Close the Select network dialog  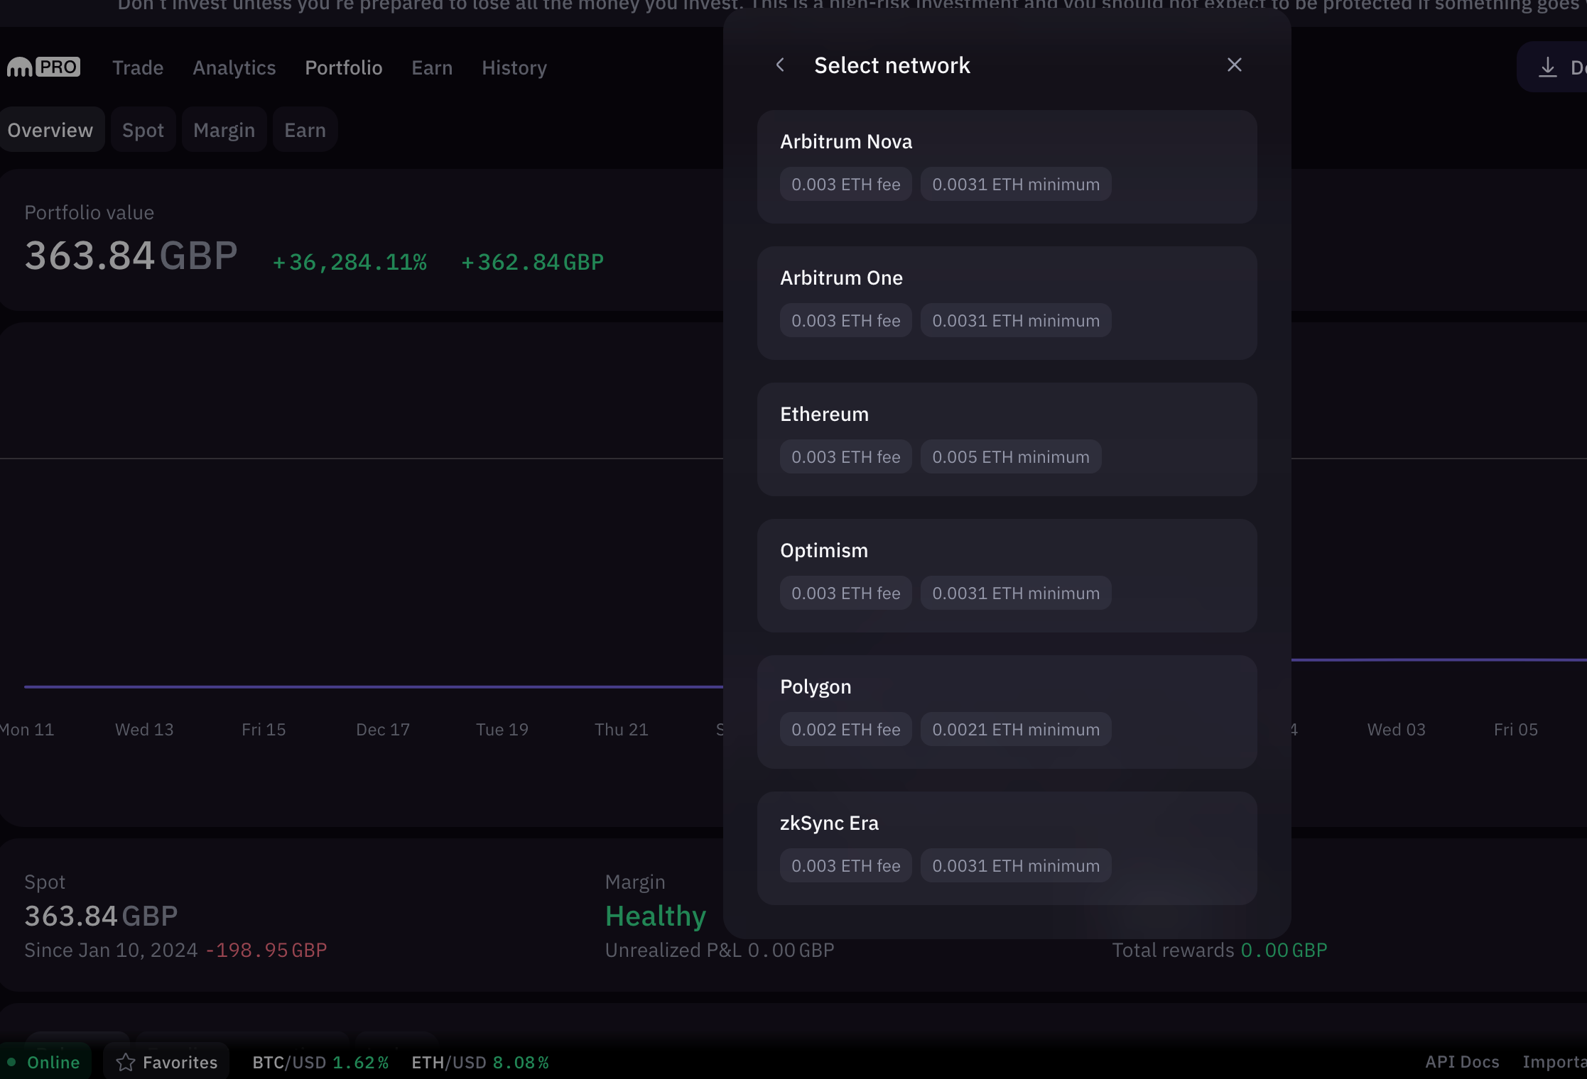click(1235, 65)
